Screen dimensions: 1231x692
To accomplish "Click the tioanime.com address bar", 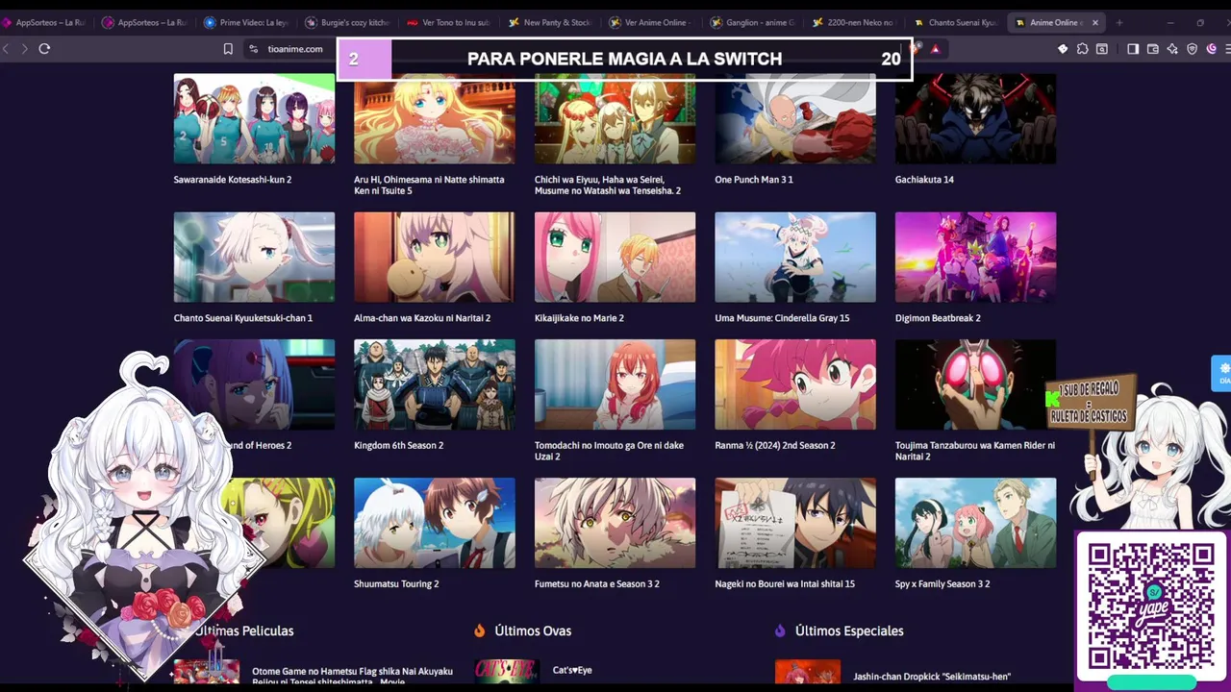I will point(295,49).
